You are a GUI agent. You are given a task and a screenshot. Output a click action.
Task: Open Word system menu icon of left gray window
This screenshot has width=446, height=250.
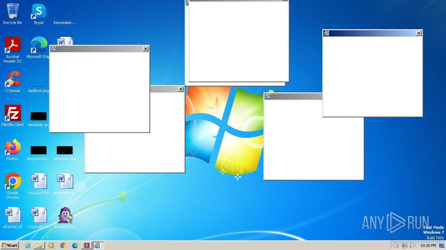(x=53, y=49)
